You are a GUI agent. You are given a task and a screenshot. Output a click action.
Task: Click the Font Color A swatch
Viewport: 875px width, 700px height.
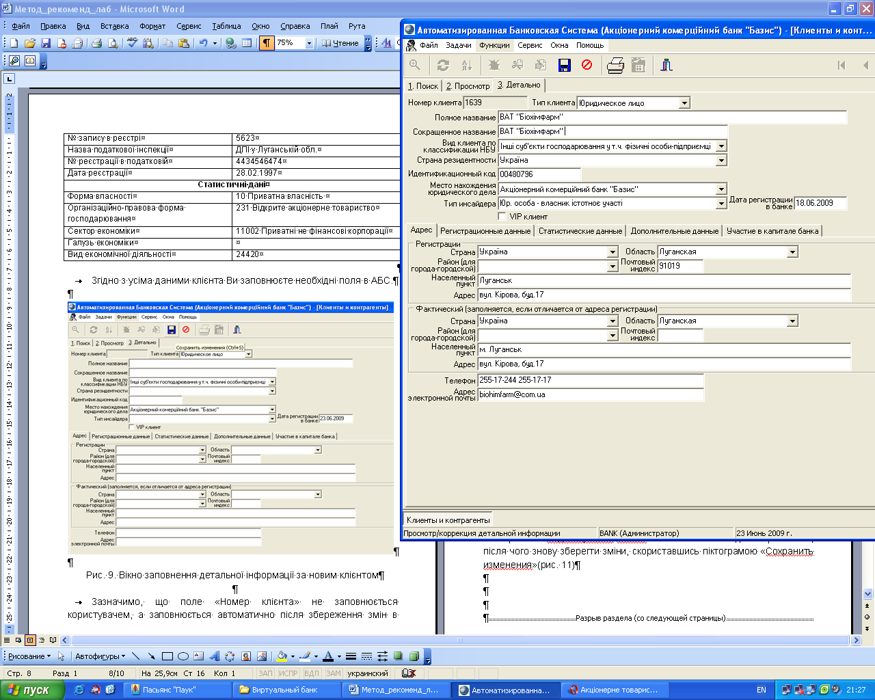(328, 656)
